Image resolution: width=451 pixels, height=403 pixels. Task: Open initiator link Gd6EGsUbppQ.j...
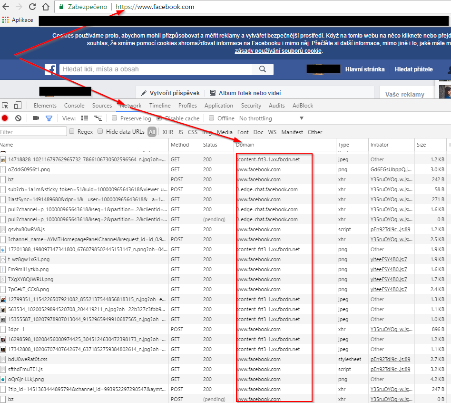click(x=391, y=169)
